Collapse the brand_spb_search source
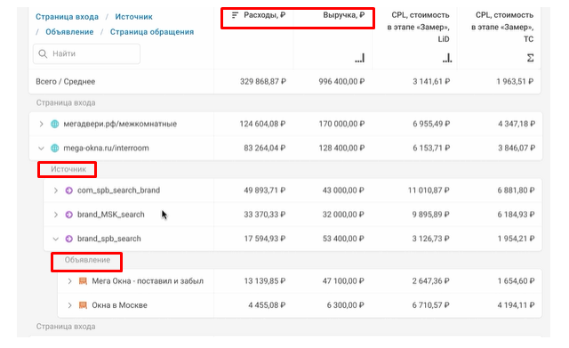This screenshot has width=569, height=348. point(55,239)
